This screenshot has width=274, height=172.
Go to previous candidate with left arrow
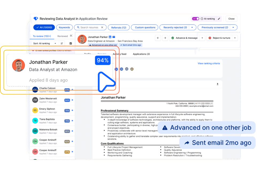(x=158, y=38)
